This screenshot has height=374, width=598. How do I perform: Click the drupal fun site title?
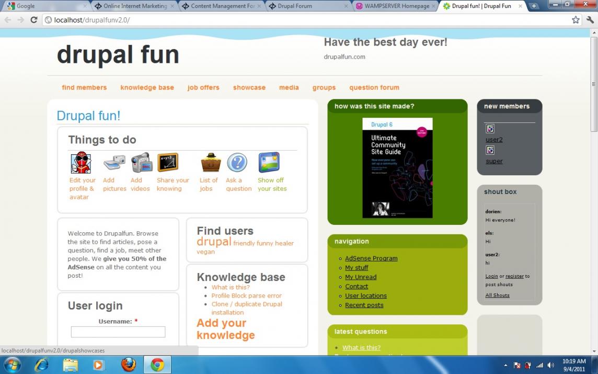[118, 54]
